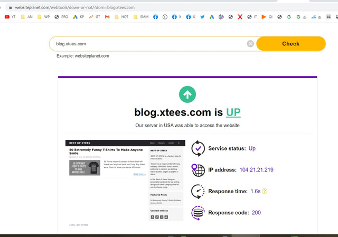Viewport: 338px width, 237px height.
Task: Click the yellow Check button
Action: [x=291, y=44]
